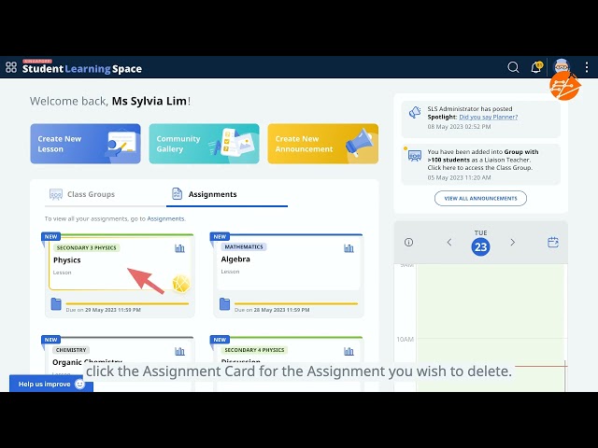Click the Student Learning Space logo

(82, 67)
